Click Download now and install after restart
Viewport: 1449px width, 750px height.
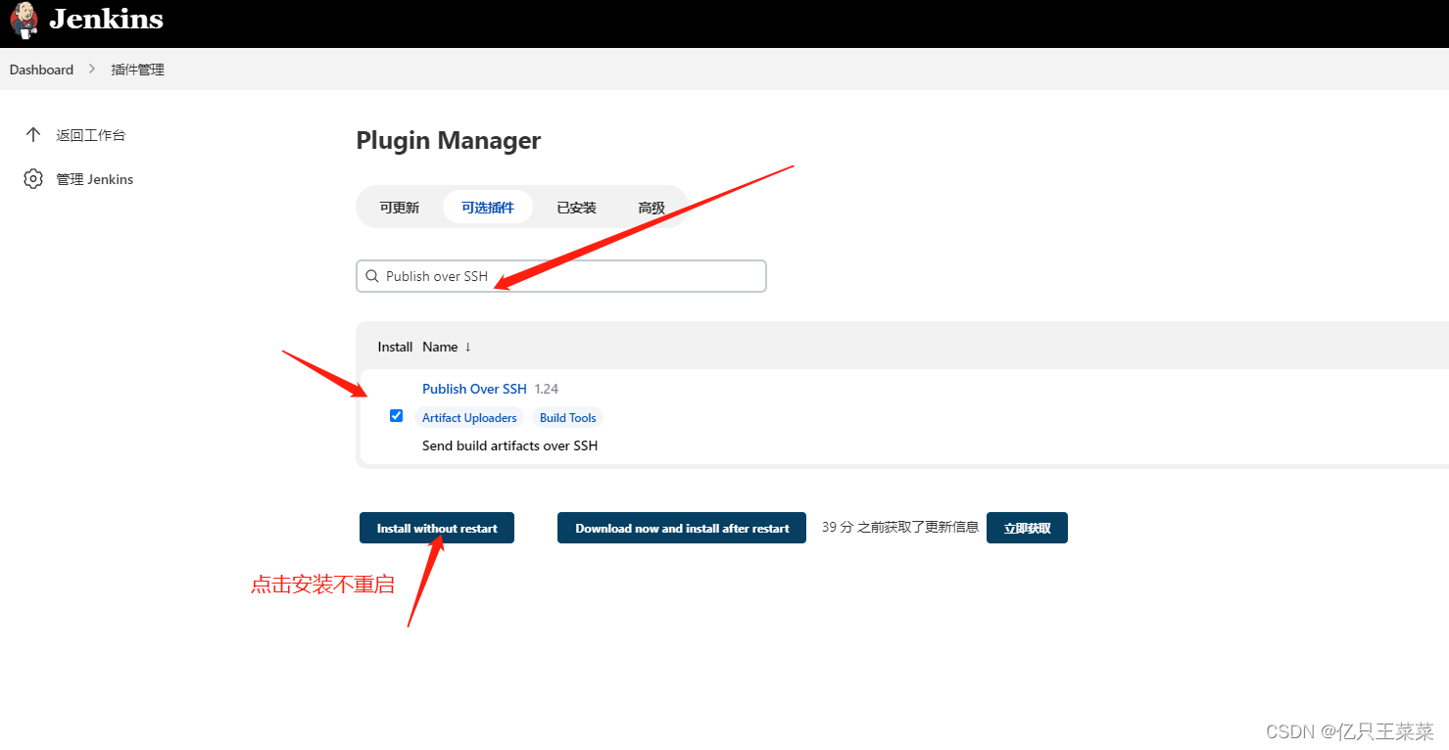pyautogui.click(x=682, y=528)
